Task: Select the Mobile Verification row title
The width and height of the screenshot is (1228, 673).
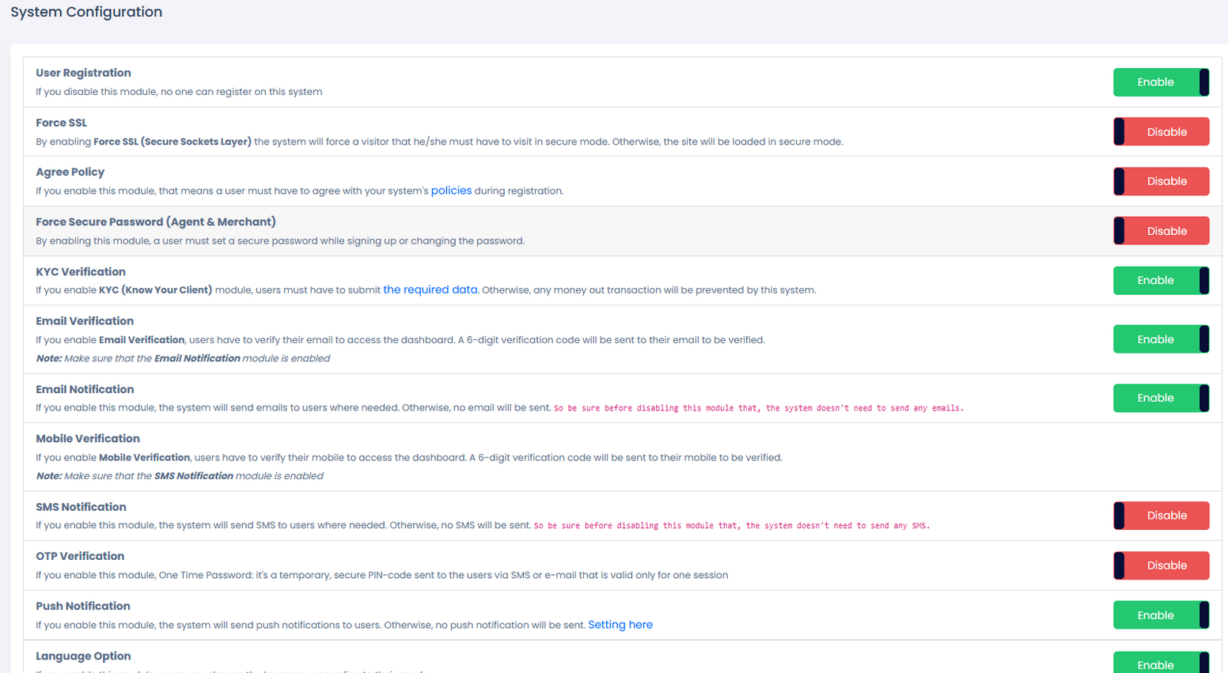Action: (x=88, y=439)
